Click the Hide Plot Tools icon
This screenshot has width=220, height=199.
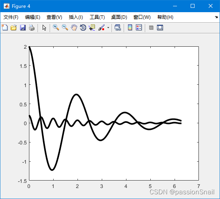pyautogui.click(x=151, y=27)
